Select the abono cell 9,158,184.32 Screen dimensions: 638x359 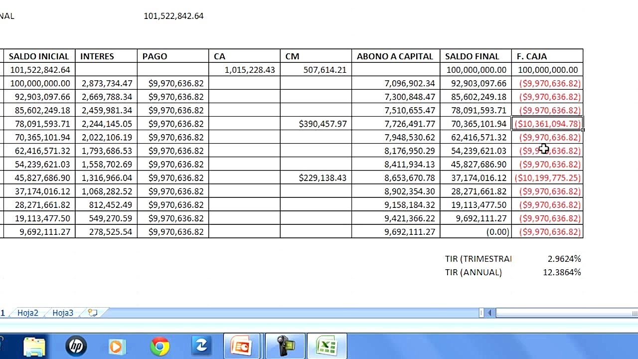click(396, 204)
